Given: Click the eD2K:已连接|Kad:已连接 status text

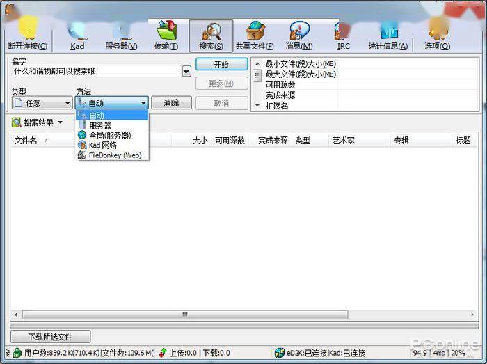Looking at the screenshot, I should [x=326, y=353].
